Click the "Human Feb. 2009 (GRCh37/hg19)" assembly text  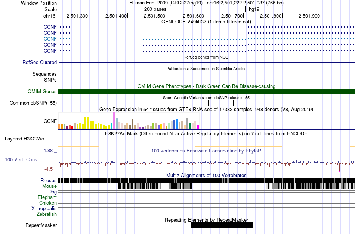tap(166, 3)
